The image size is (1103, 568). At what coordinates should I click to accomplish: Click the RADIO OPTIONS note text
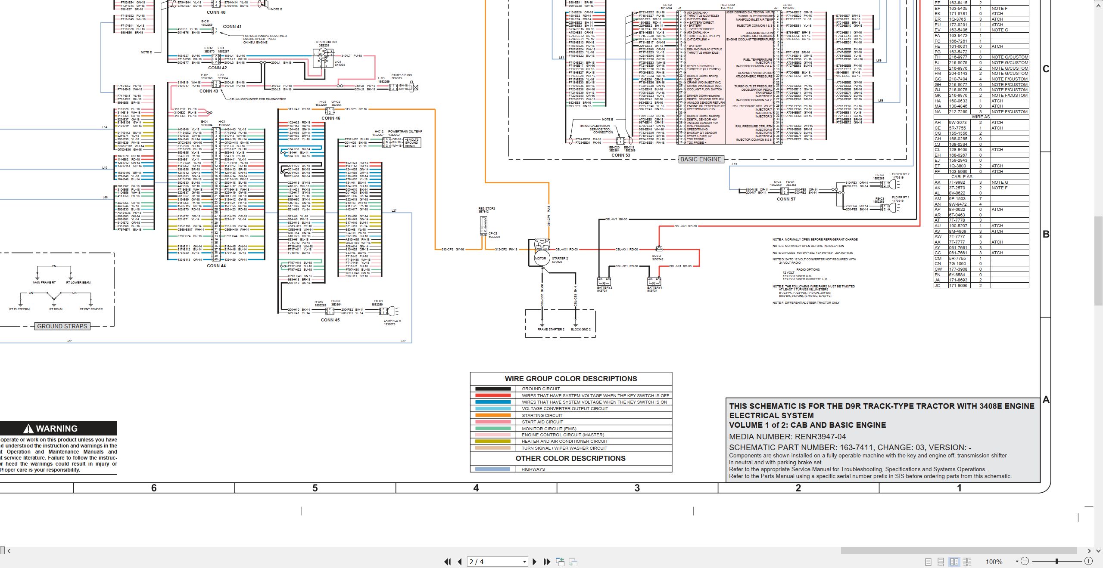click(x=808, y=270)
